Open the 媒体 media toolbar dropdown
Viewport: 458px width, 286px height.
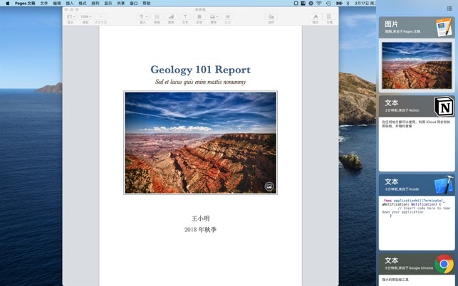tap(214, 17)
